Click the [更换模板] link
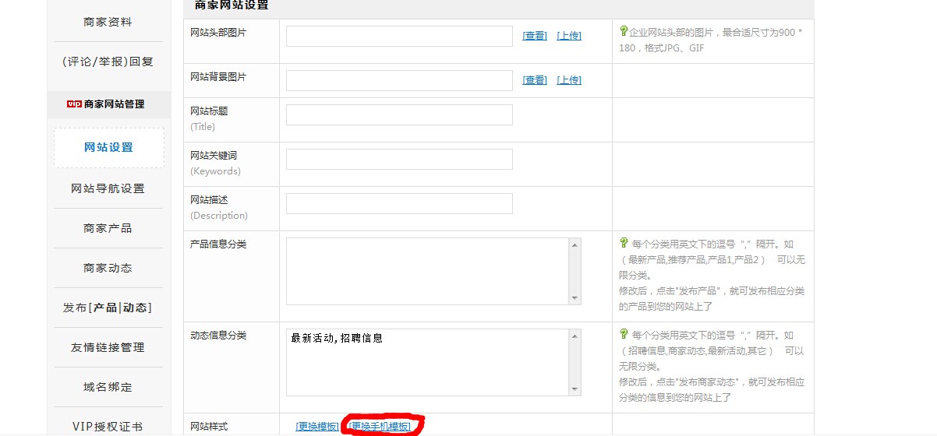 (317, 427)
